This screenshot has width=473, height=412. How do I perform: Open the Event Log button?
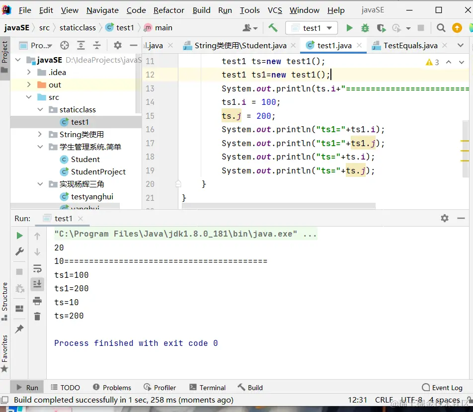pyautogui.click(x=442, y=388)
